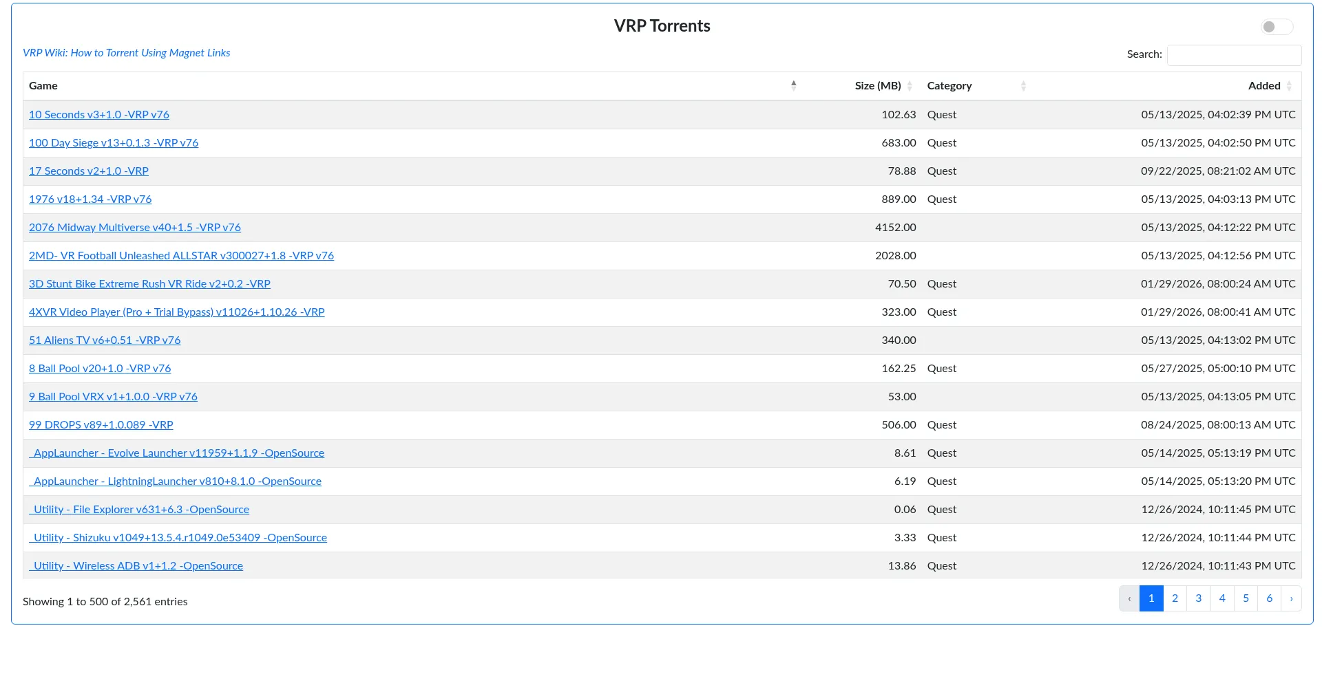Open the 2076 Midway Multiverse link

click(x=135, y=228)
